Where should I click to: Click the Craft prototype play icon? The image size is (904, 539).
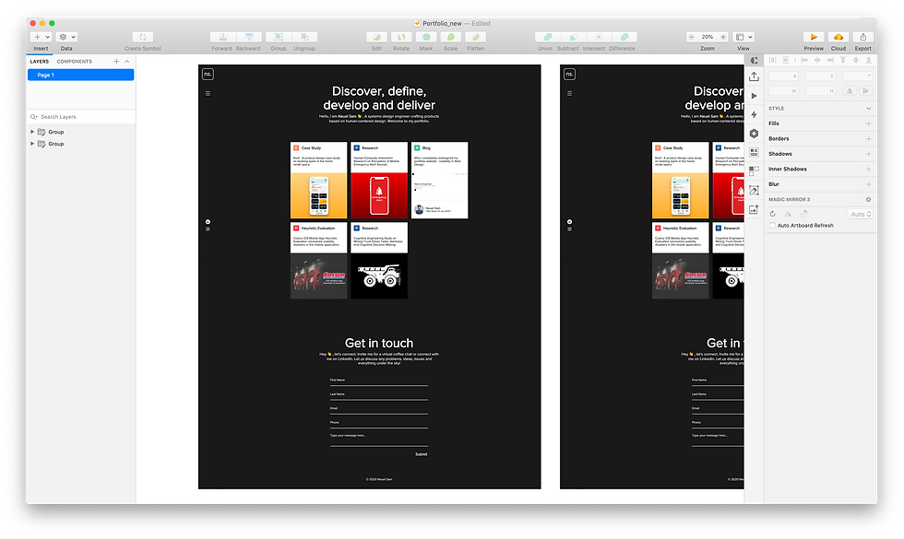click(754, 96)
